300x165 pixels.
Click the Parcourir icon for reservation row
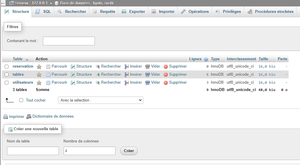(48, 67)
